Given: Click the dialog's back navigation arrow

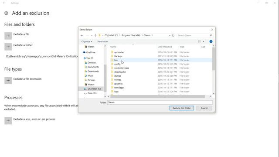Looking at the screenshot, I should [x=82, y=35].
